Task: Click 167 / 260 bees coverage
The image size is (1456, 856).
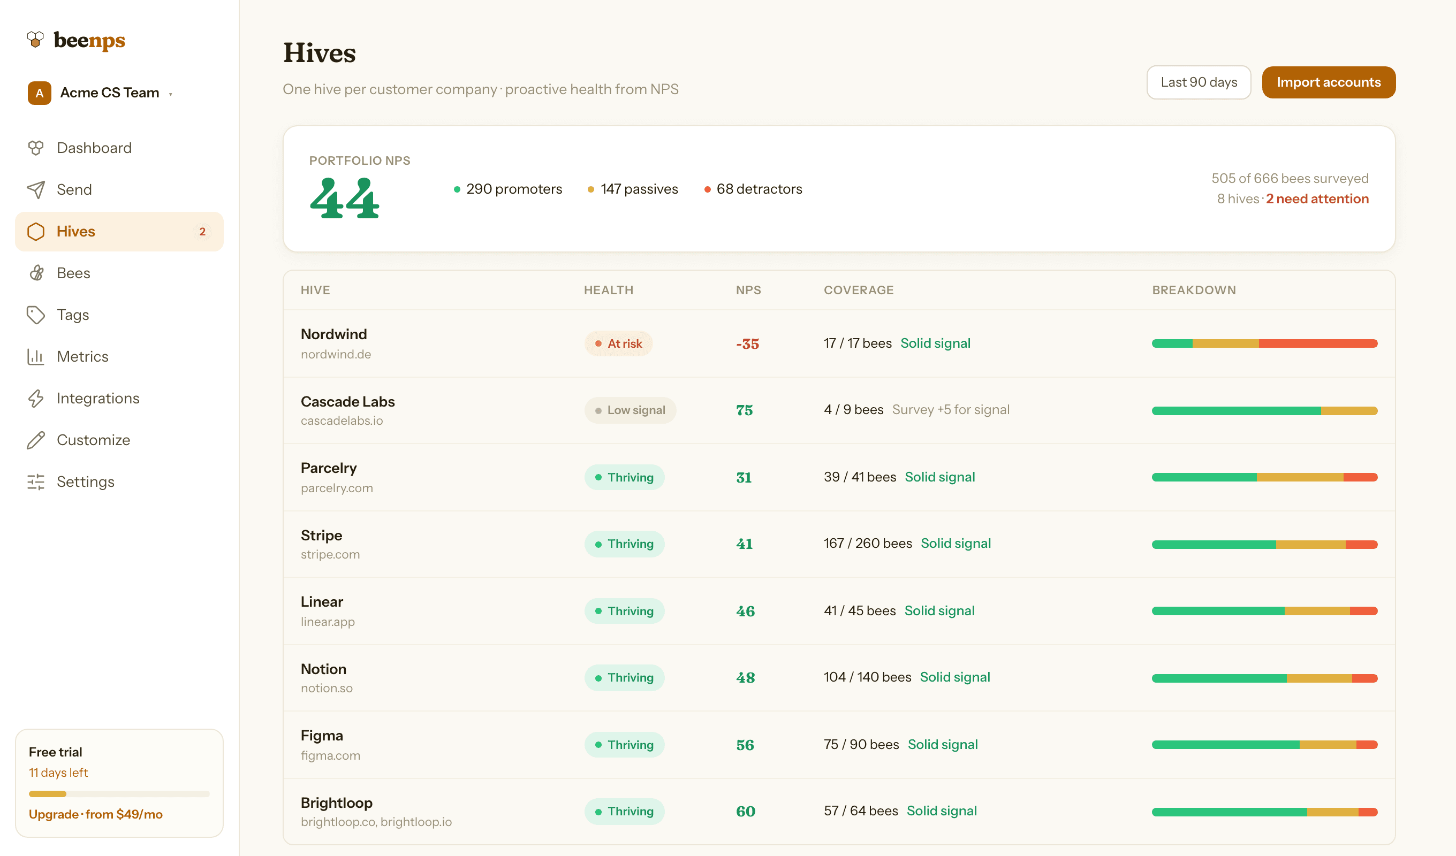Action: 868,544
